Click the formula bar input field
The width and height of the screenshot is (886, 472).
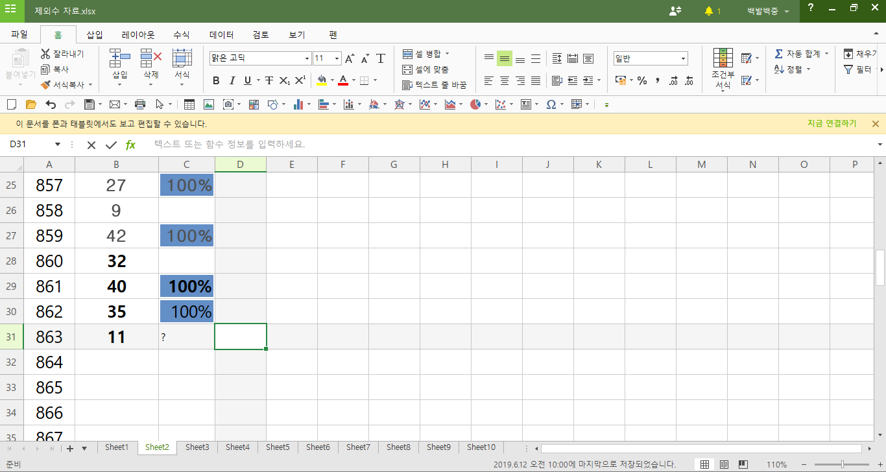click(506, 145)
